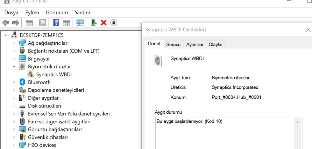Select the Synaptics WBDI tree item label
The height and width of the screenshot is (149, 312).
(x=54, y=75)
